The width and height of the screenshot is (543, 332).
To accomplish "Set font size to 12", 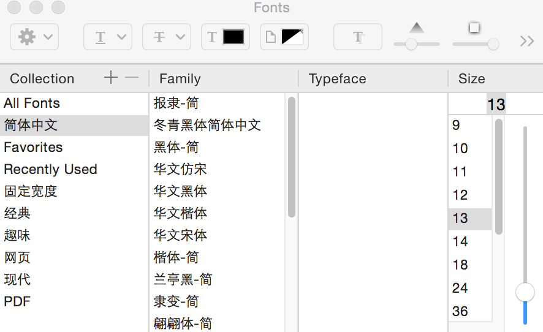I will point(470,195).
